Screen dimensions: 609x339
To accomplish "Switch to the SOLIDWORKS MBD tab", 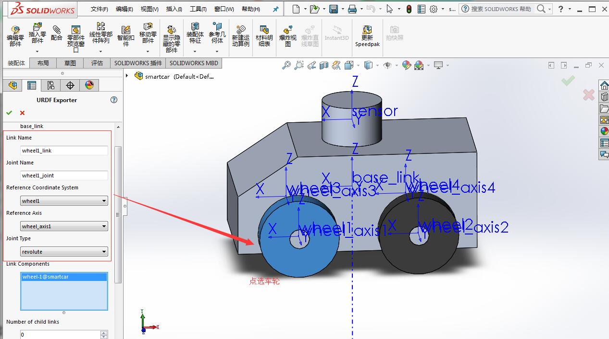I will 194,63.
